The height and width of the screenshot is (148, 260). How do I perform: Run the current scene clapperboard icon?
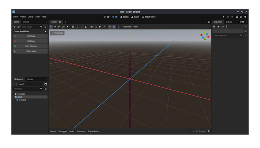[x=237, y=17]
